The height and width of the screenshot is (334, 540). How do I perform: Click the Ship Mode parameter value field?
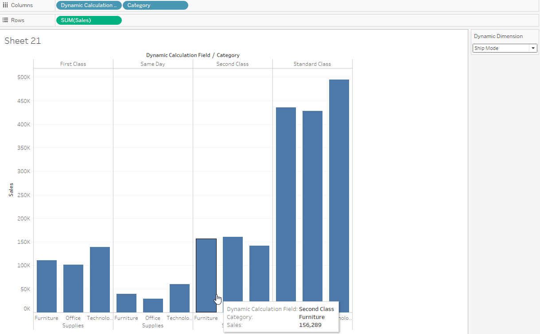click(501, 48)
